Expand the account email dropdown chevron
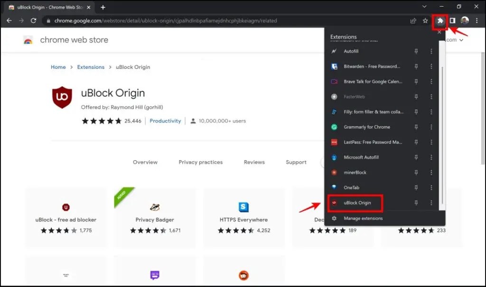486x287 pixels. pos(461,40)
